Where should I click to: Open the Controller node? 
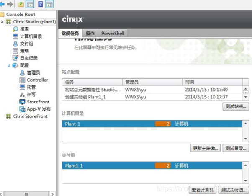point(37,80)
